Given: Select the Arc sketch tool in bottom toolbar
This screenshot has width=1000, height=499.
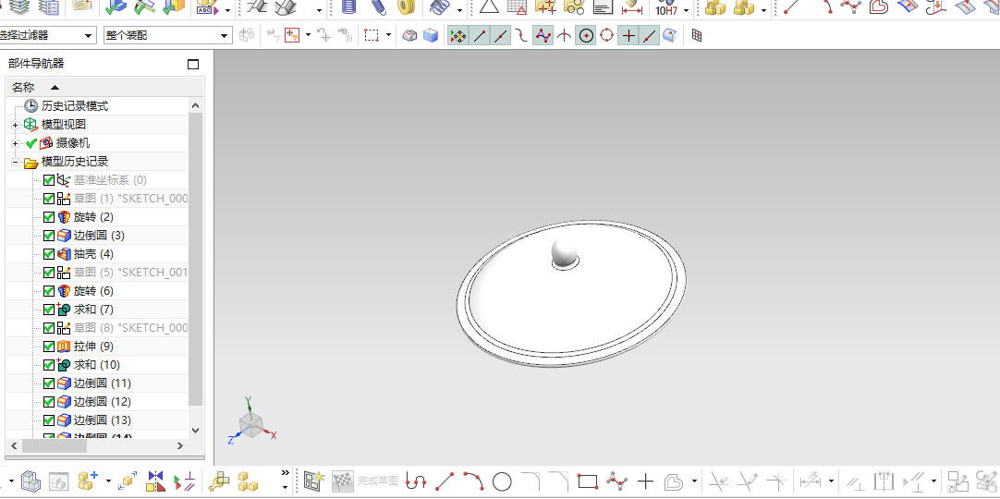Looking at the screenshot, I should 473,481.
